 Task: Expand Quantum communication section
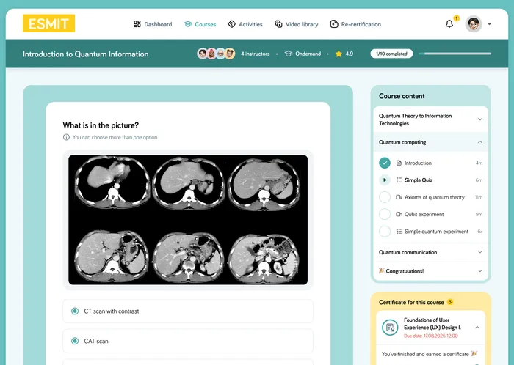tap(430, 252)
